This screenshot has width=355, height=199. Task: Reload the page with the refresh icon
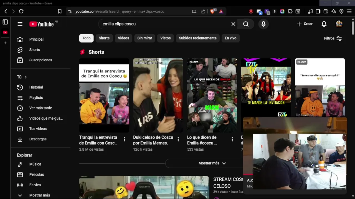click(x=21, y=11)
